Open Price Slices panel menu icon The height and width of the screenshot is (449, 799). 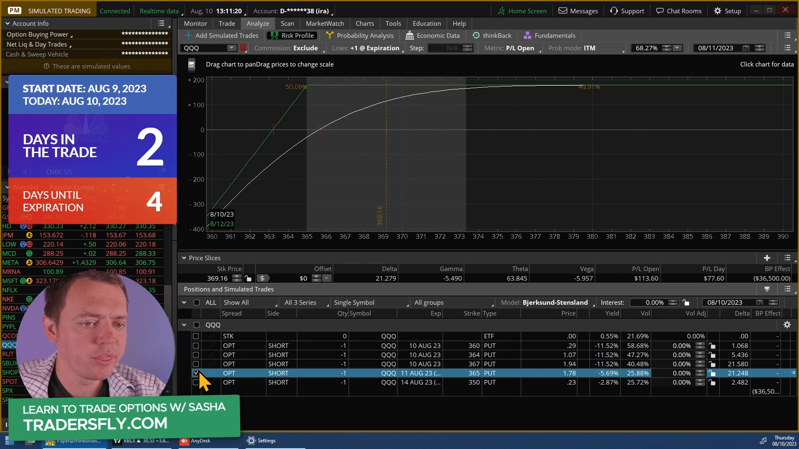tap(787, 258)
